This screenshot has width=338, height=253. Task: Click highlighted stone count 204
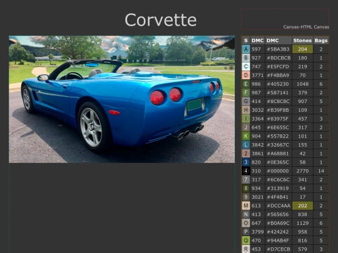pos(302,49)
